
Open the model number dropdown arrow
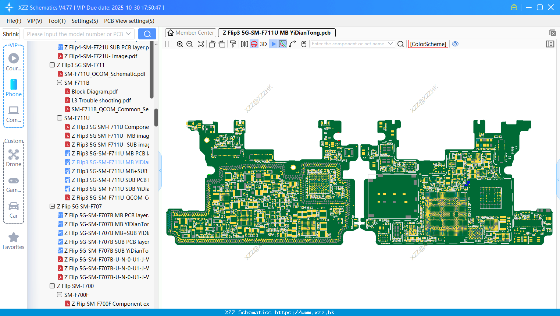pos(128,34)
